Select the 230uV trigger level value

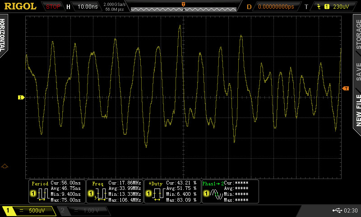click(x=341, y=7)
